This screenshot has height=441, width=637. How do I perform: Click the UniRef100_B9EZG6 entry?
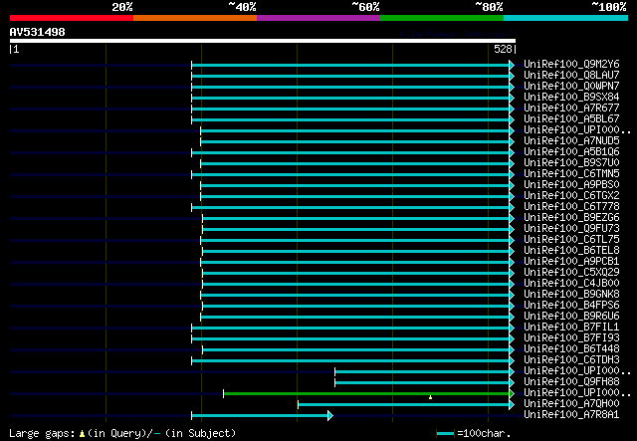tap(571, 218)
